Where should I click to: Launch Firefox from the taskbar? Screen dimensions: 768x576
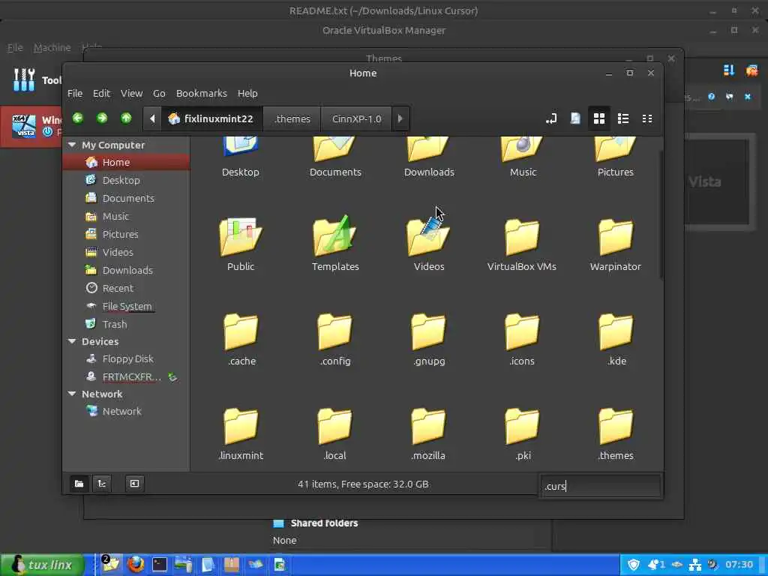136,565
